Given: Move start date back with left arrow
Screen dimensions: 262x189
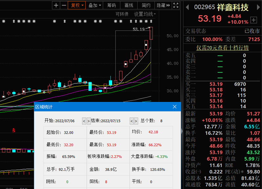Looking at the screenshot, I should point(84,121).
